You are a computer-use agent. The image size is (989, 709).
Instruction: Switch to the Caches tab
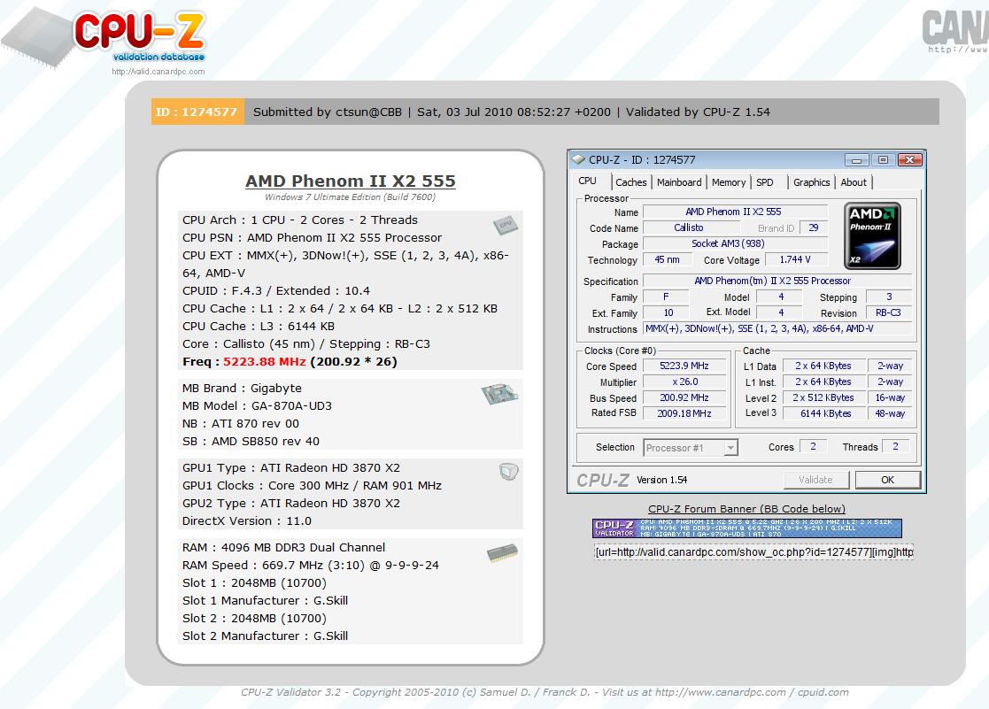(631, 182)
